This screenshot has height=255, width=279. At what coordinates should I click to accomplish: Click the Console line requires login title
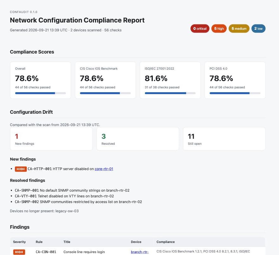click(x=84, y=252)
